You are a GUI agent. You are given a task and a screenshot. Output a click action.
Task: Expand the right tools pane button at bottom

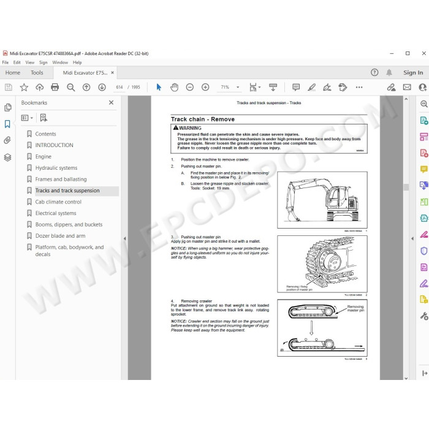(424, 373)
